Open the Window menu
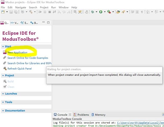This screenshot has height=127, width=164. tap(64, 7)
